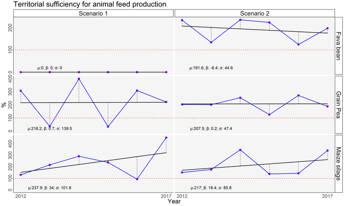Click the highest data point in Grain Pea Scenario 1
Image resolution: width=344 pixels, height=206 pixels.
point(79,79)
